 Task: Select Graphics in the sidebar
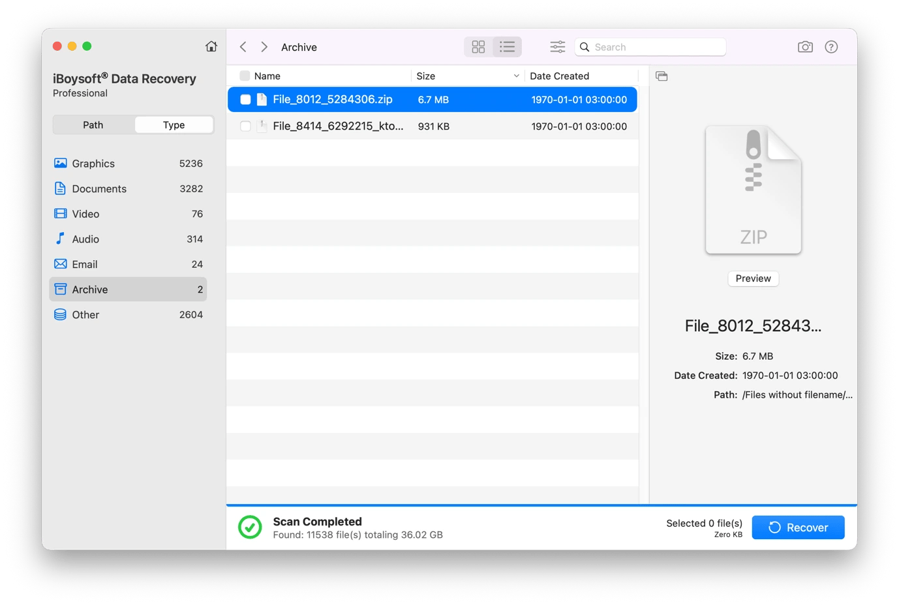pyautogui.click(x=128, y=164)
